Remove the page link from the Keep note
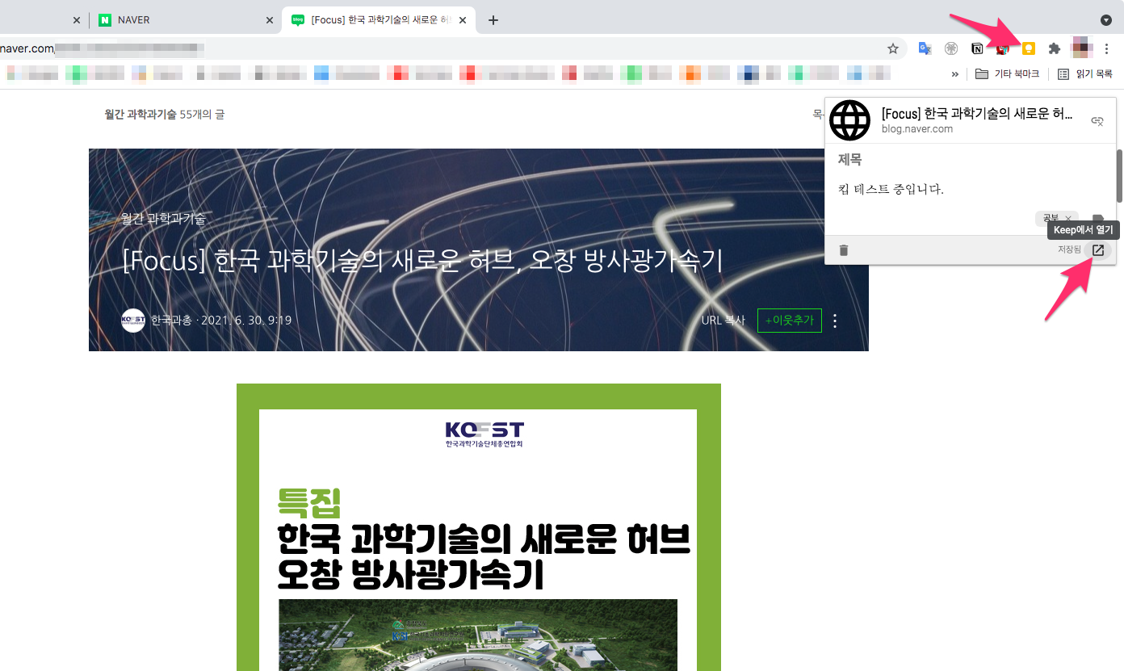 [1097, 121]
